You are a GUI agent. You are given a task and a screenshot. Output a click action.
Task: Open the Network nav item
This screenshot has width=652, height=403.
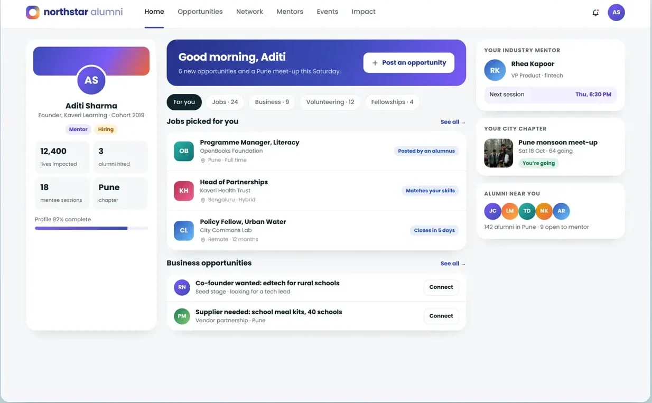click(x=249, y=12)
